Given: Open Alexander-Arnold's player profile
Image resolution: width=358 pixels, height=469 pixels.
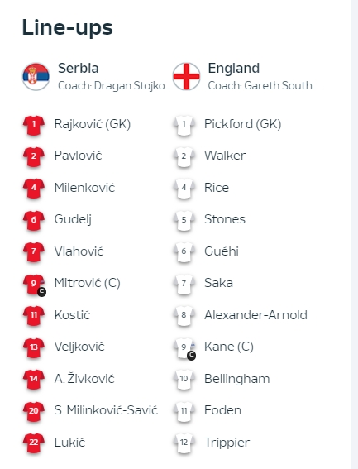Looking at the screenshot, I should tap(255, 315).
